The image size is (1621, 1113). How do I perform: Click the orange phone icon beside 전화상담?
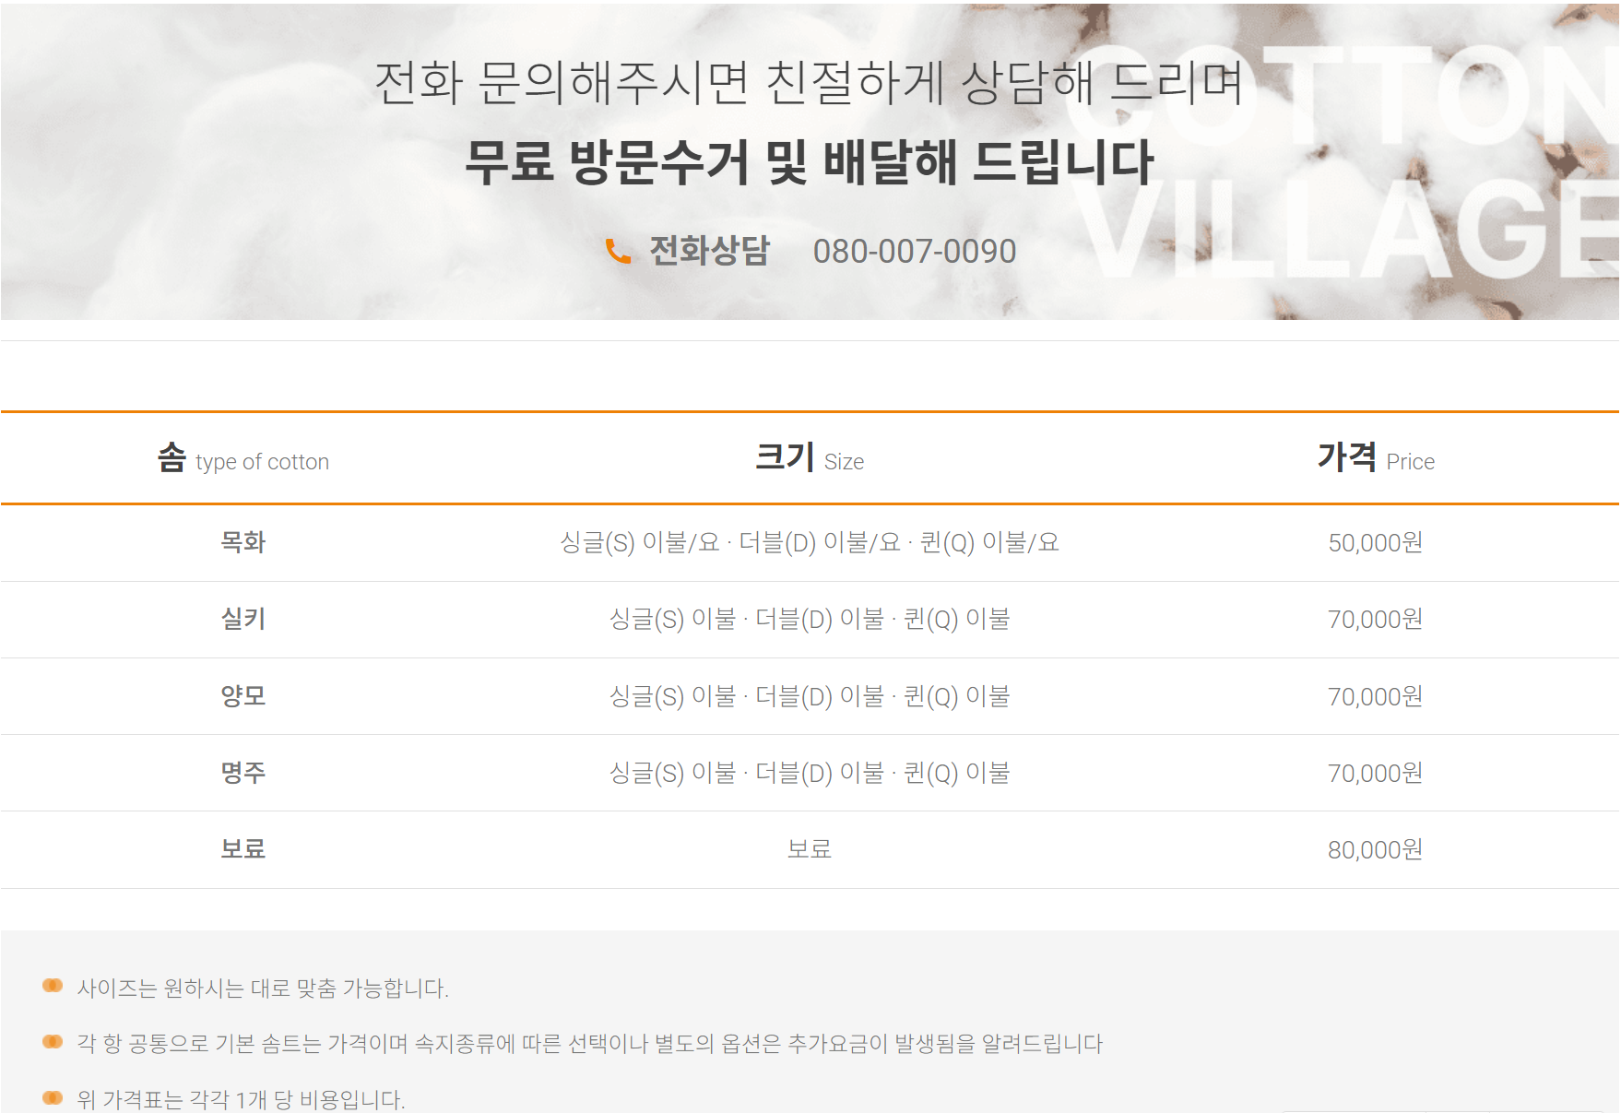618,251
